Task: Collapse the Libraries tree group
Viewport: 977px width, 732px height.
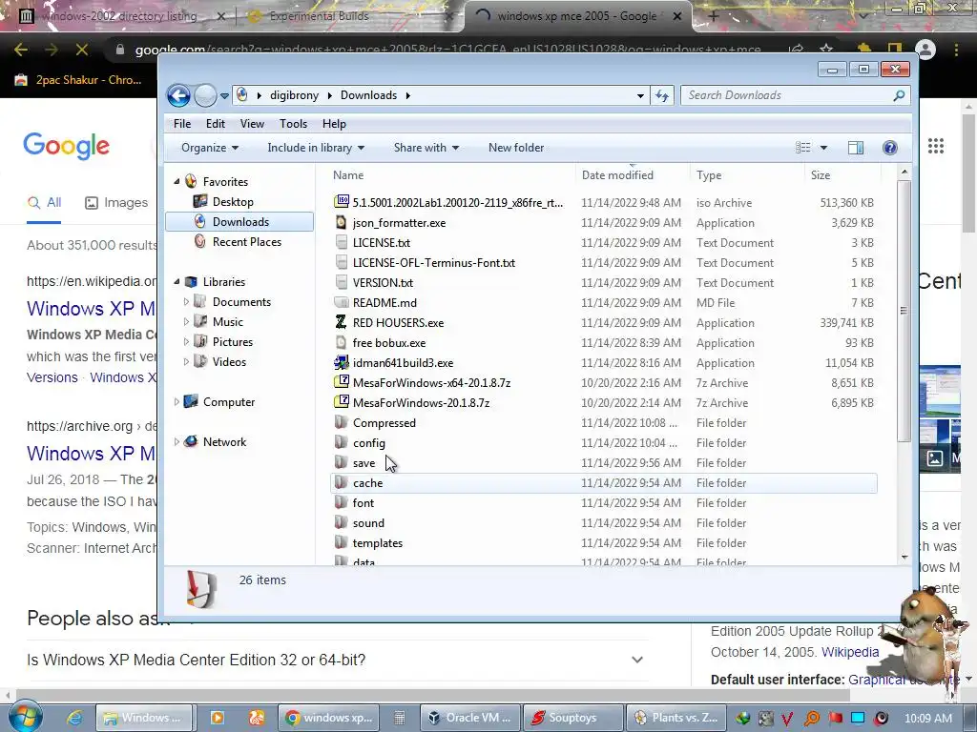Action: [x=177, y=282]
